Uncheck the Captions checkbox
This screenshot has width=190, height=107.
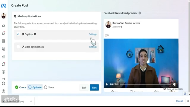[18, 34]
